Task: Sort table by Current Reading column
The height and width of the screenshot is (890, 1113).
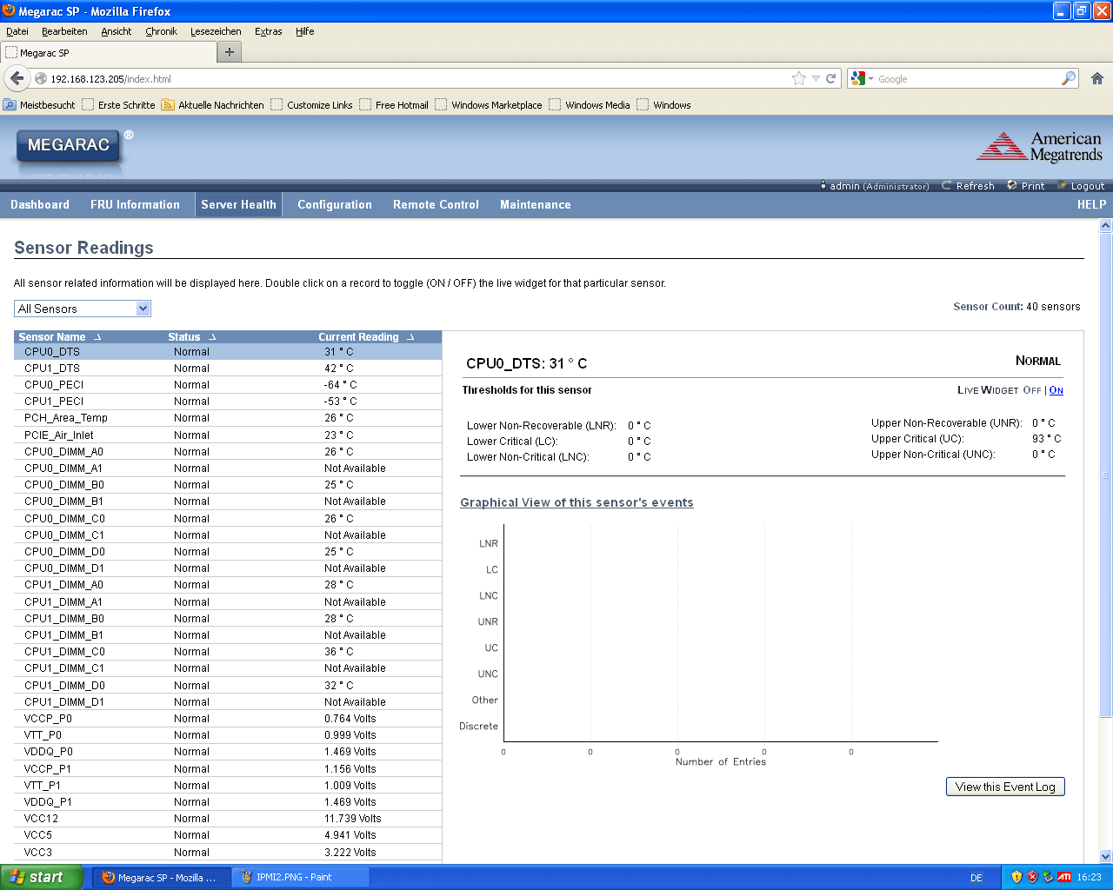Action: [x=366, y=336]
